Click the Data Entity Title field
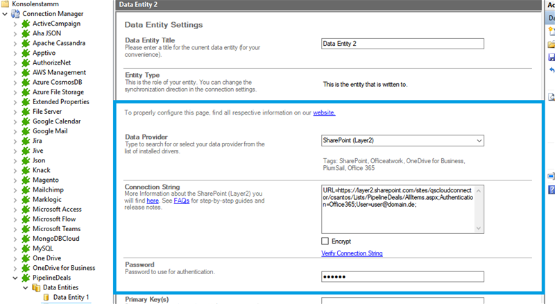 tap(402, 43)
